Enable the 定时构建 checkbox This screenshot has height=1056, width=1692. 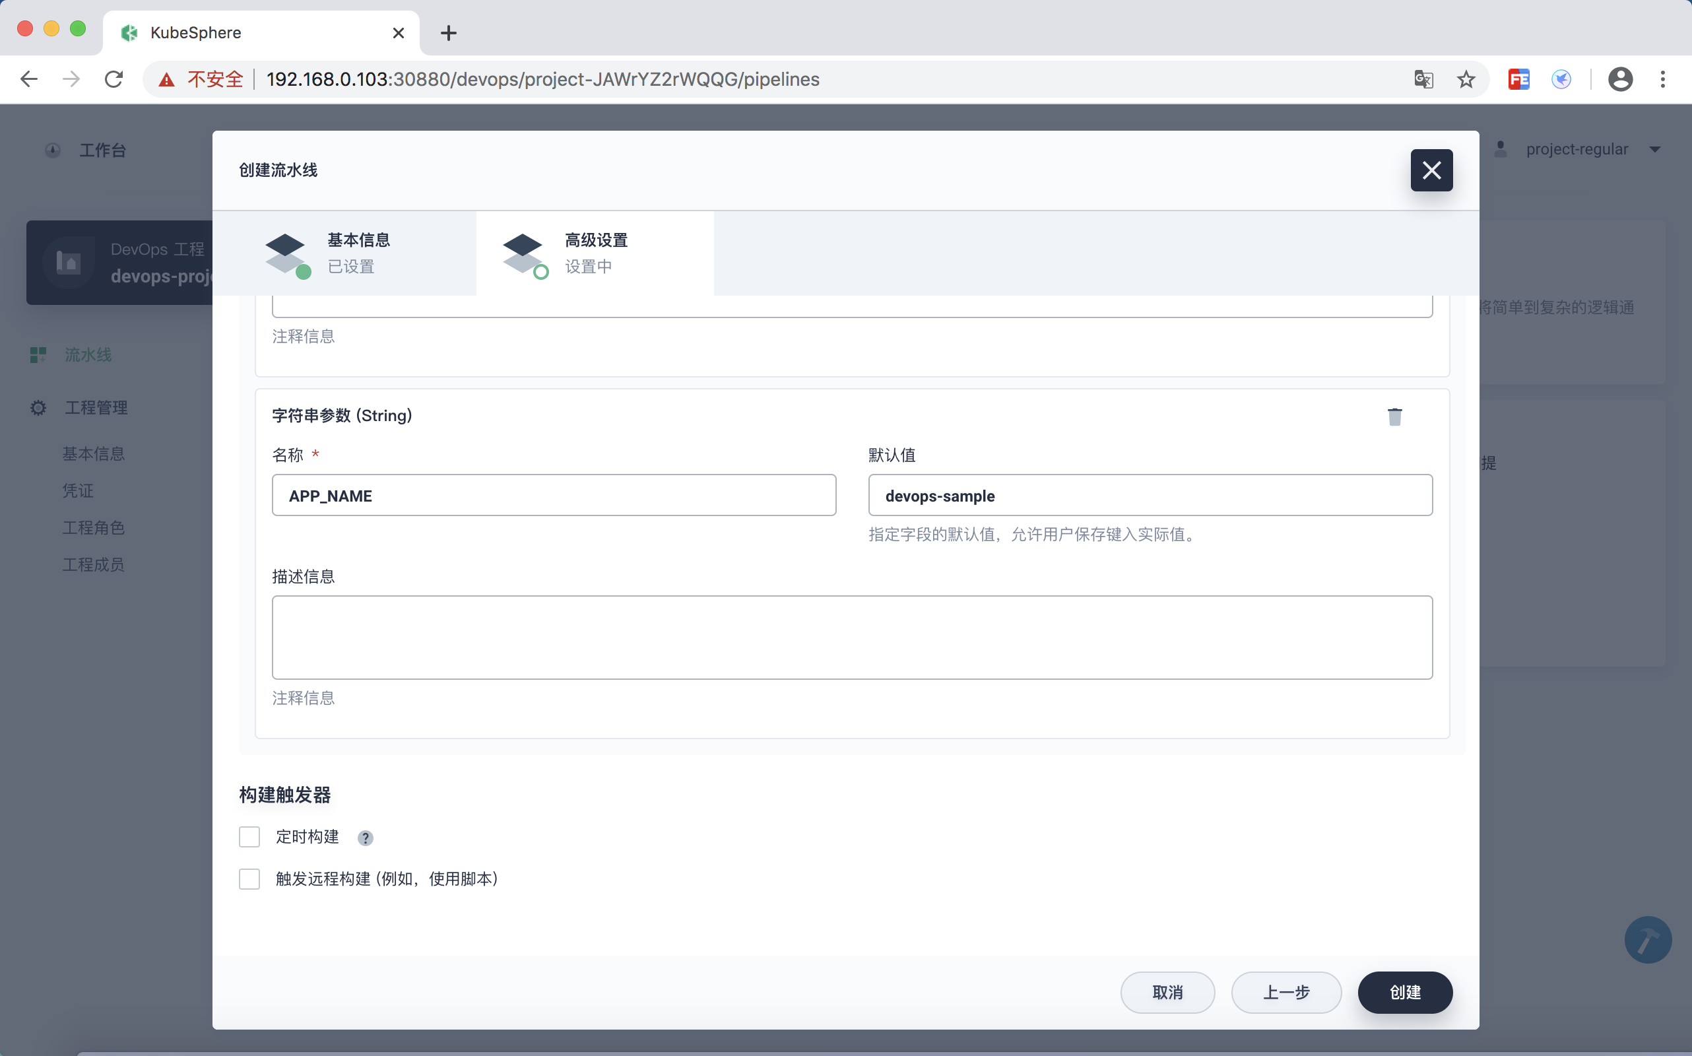[x=249, y=837]
